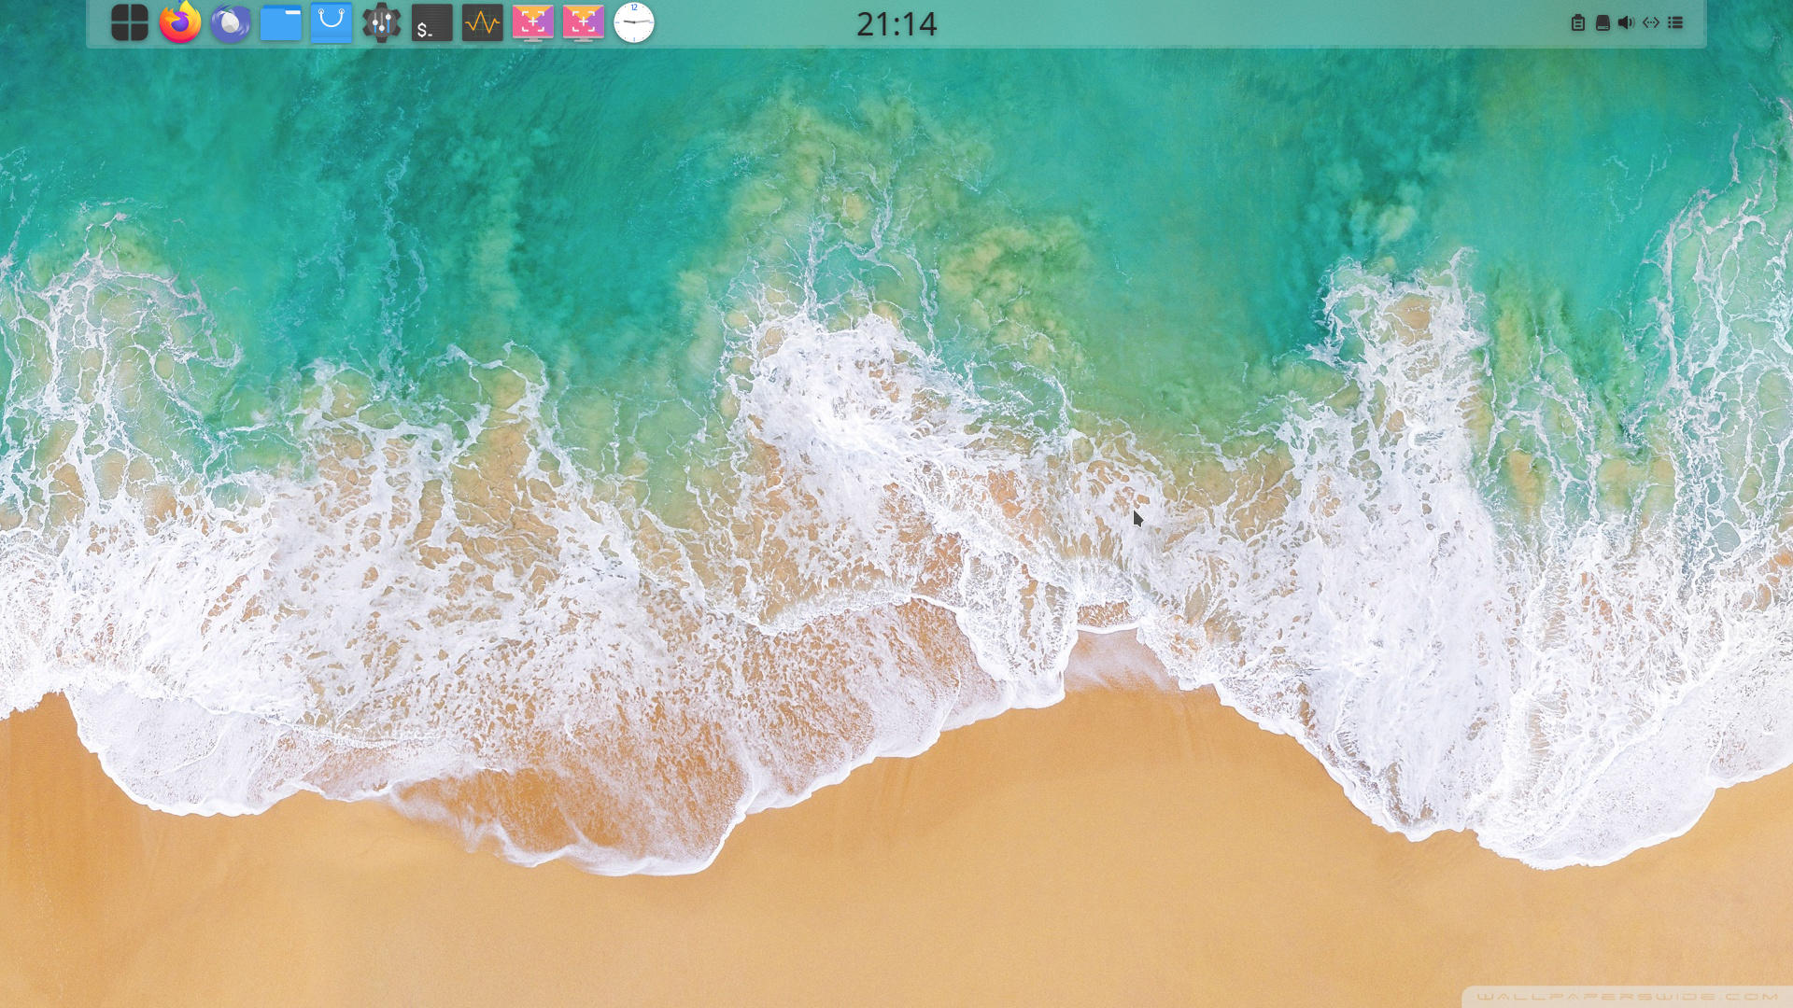Open the blue file manager folder

click(x=280, y=22)
